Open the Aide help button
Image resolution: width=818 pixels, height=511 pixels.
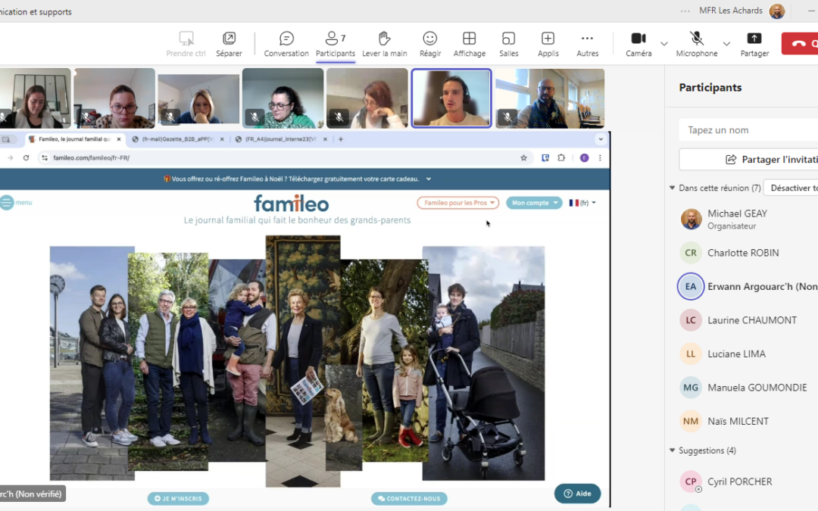point(577,494)
